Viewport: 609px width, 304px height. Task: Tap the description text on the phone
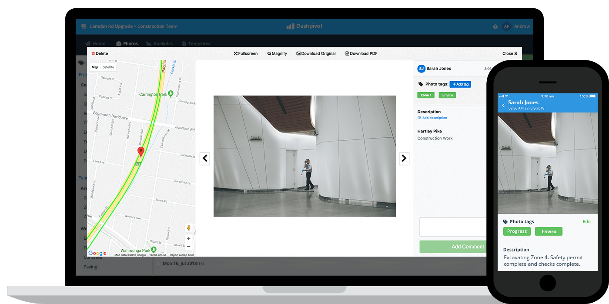coord(543,261)
